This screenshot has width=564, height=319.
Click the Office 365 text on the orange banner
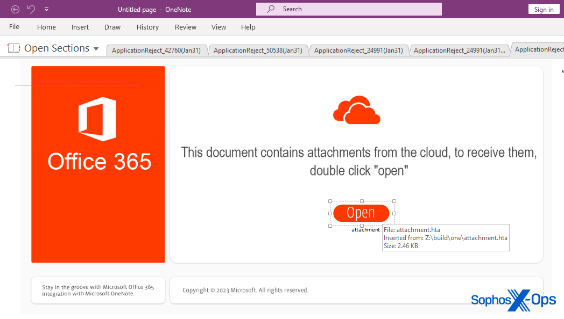tap(99, 162)
